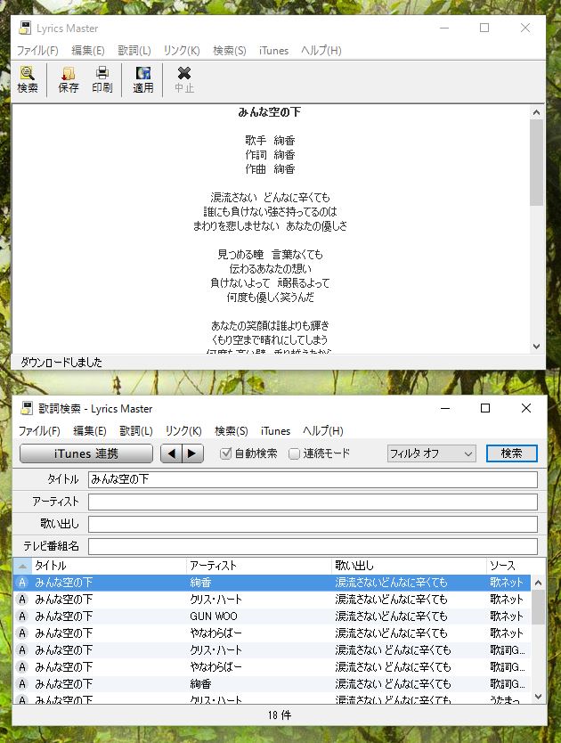
Task: Toggle the 自動検索 checkbox
Action: pyautogui.click(x=225, y=453)
